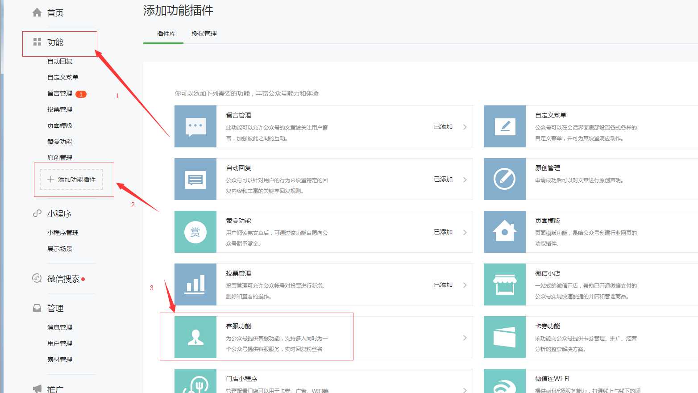Click the 客服功能 person icon
698x393 pixels.
195,337
